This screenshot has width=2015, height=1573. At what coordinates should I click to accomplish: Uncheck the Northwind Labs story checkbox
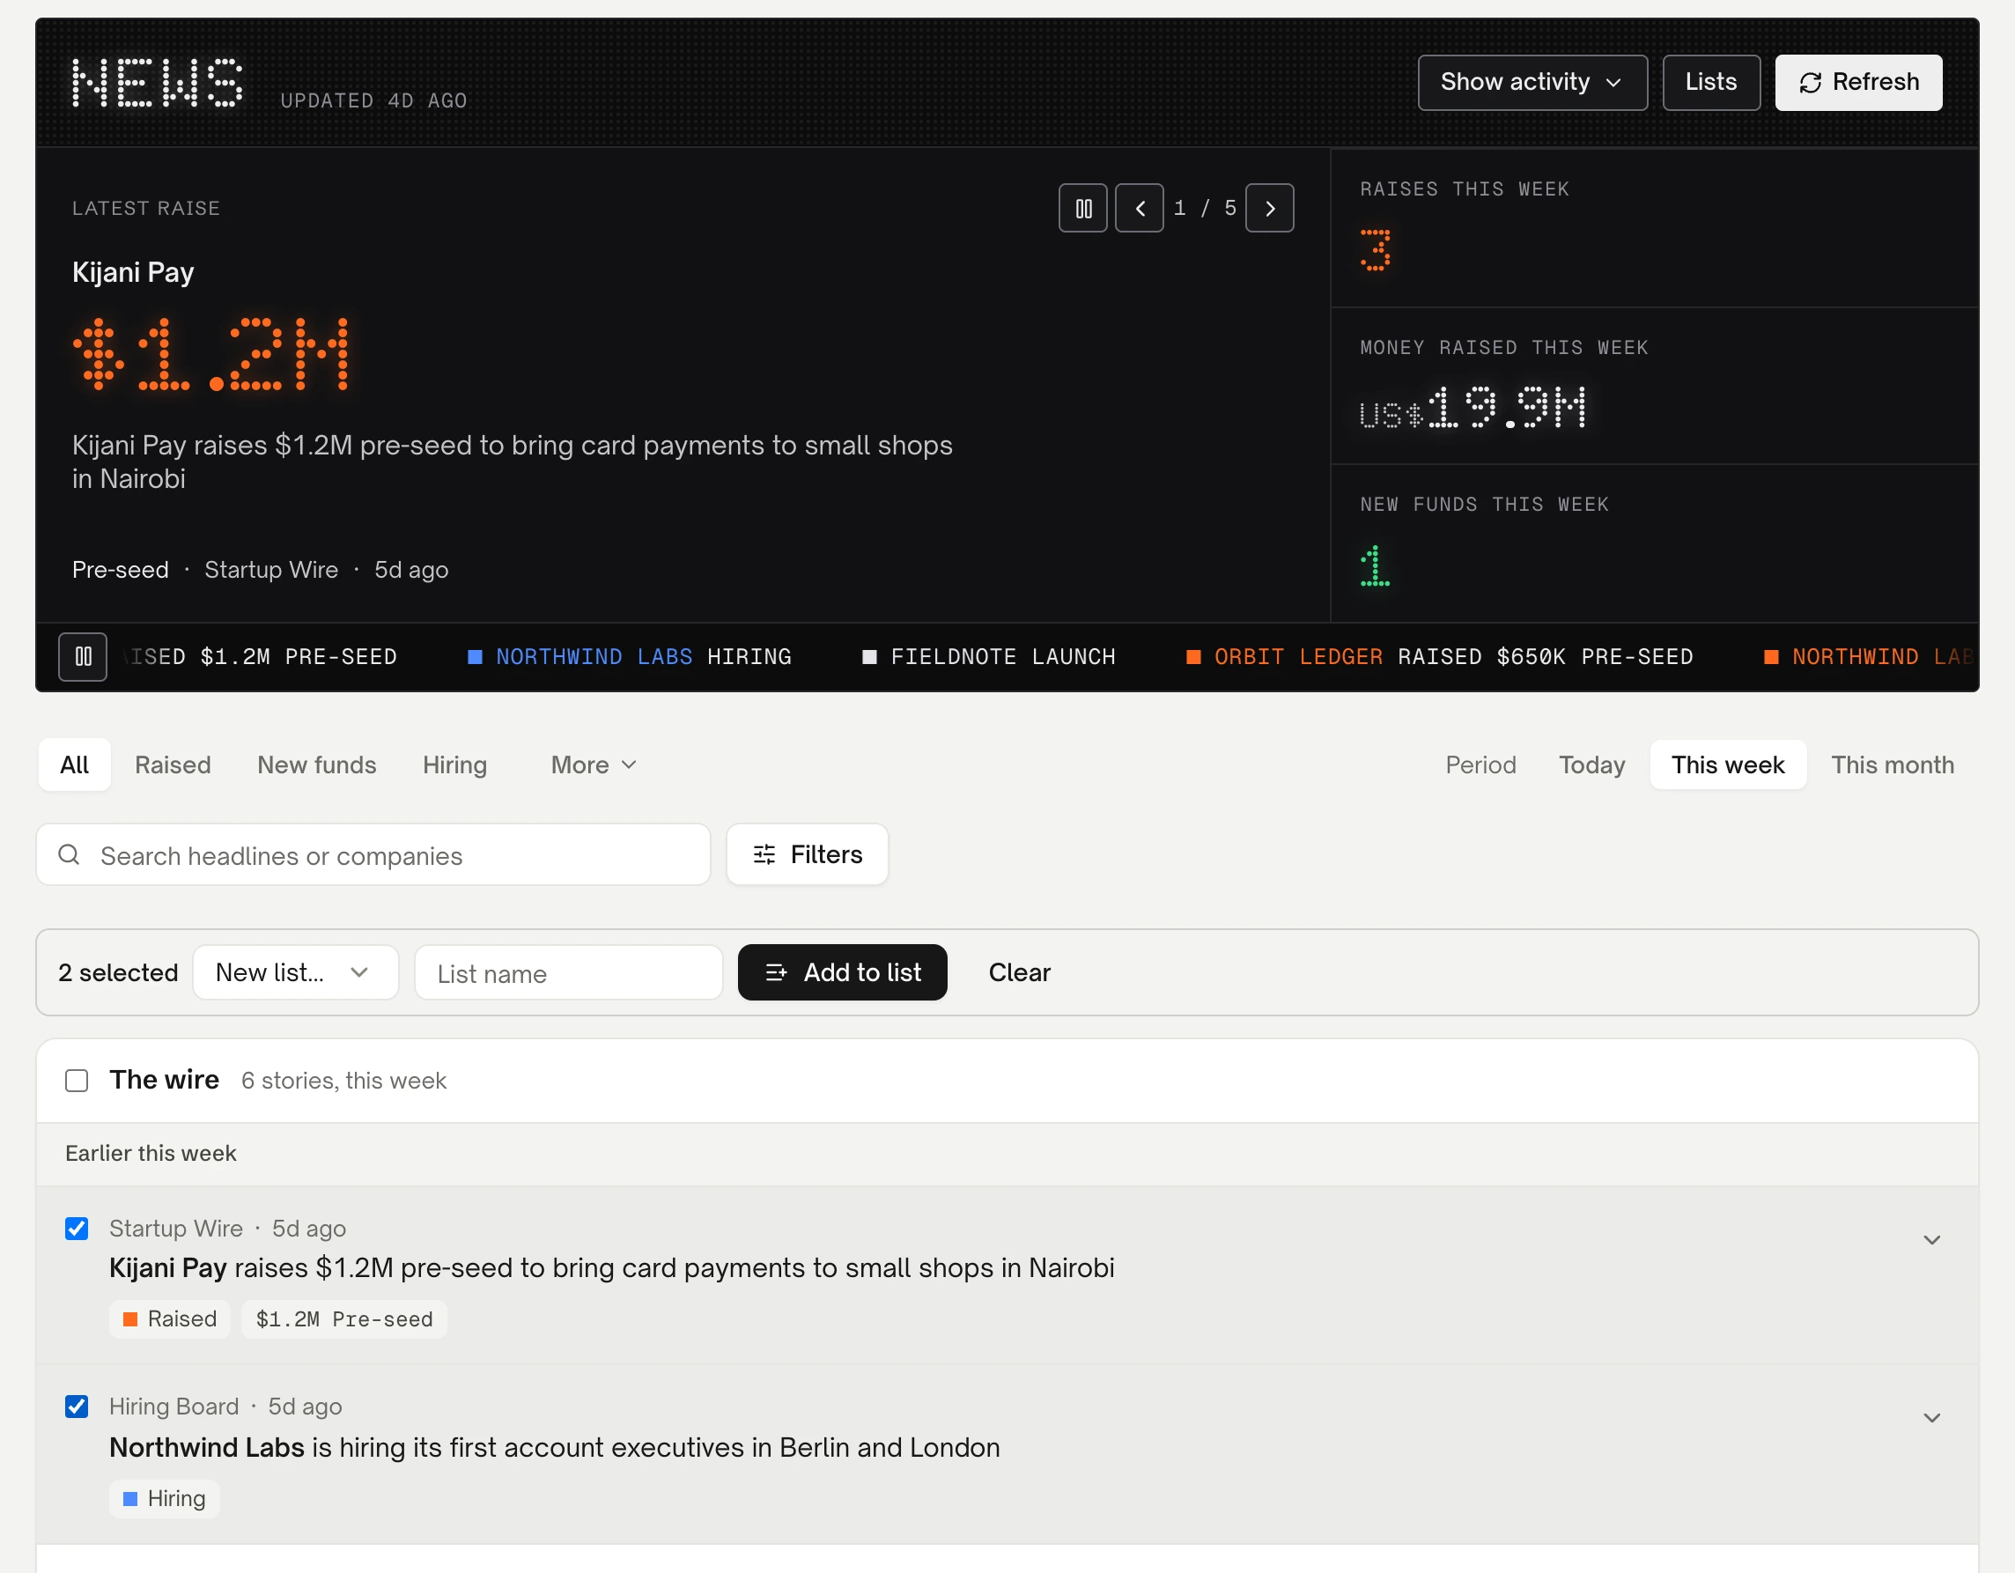tap(77, 1407)
